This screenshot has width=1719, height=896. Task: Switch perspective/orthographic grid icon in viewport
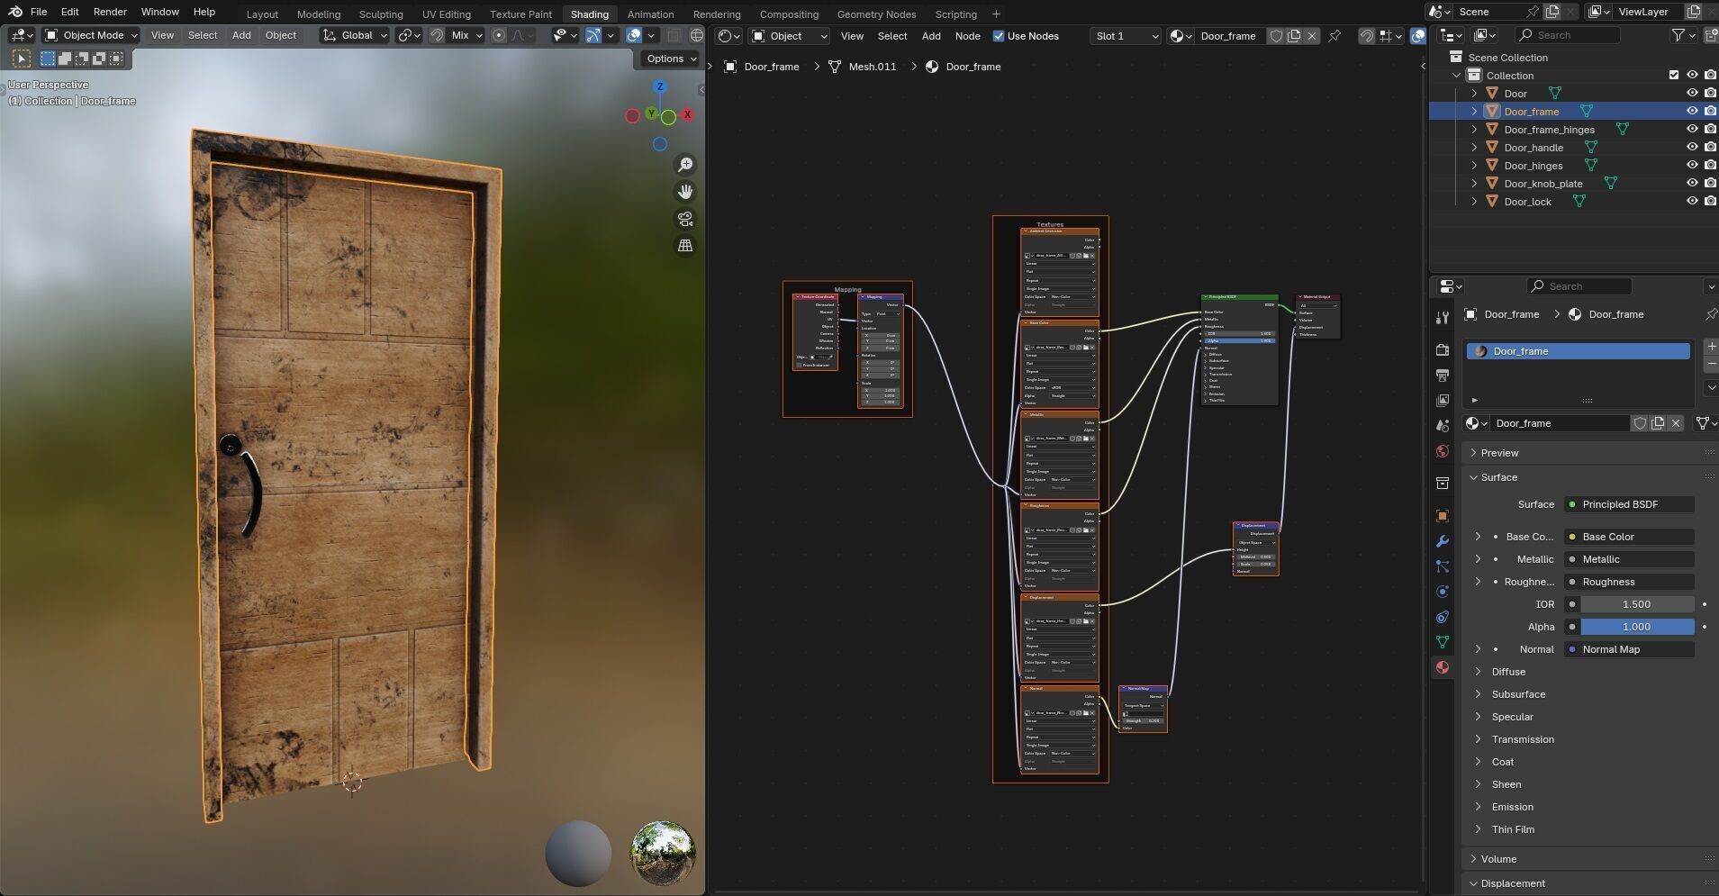[685, 246]
